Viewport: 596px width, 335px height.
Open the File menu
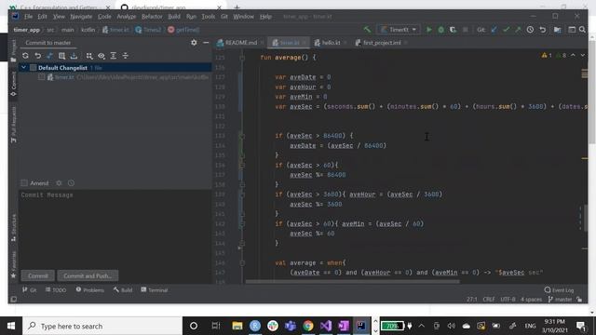28,17
